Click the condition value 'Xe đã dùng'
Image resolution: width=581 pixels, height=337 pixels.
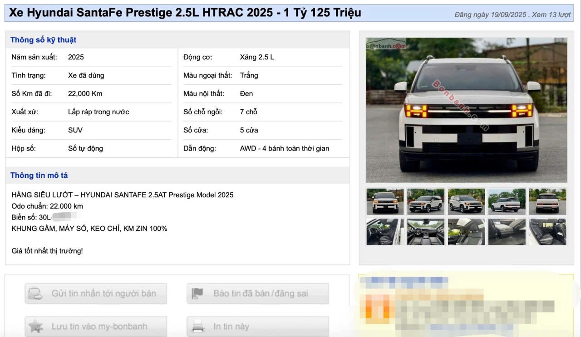86,75
